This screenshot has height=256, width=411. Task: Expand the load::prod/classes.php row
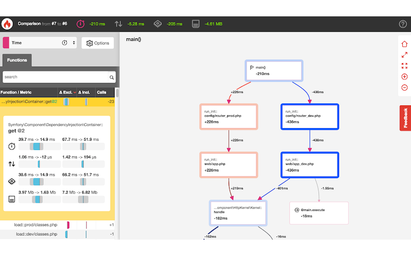tap(57, 225)
